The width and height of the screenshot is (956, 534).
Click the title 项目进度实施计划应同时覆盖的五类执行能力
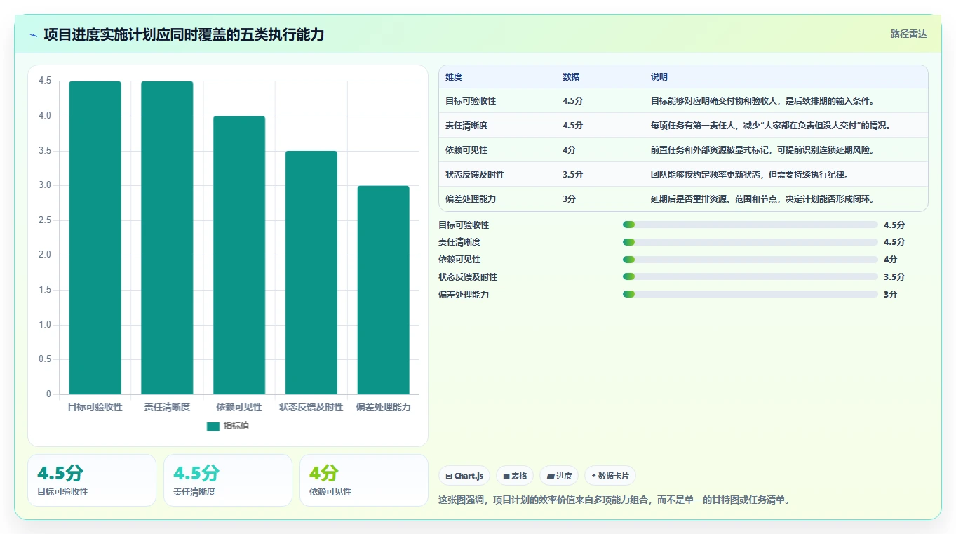(x=184, y=35)
